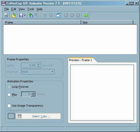Click the blue stacked windows toolbar icon
Viewport: 140px width, 132px height.
[58, 15]
